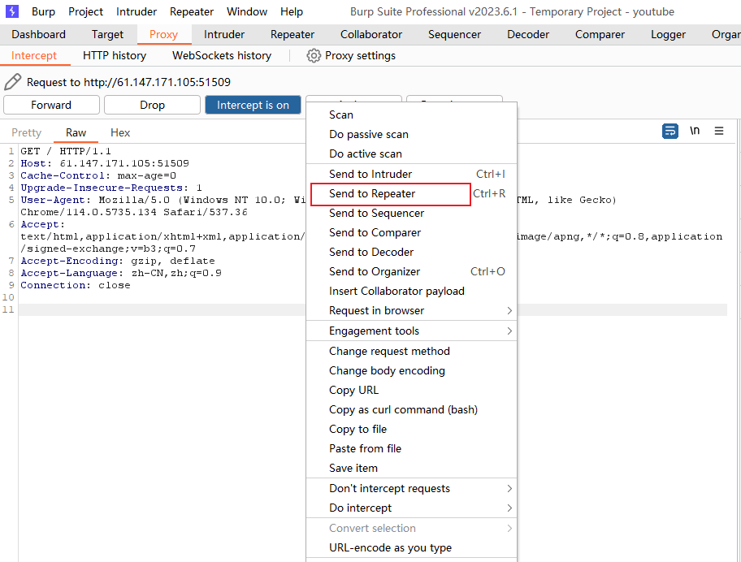The height and width of the screenshot is (562, 741).
Task: Choose Copy to file
Action: [x=411, y=430]
